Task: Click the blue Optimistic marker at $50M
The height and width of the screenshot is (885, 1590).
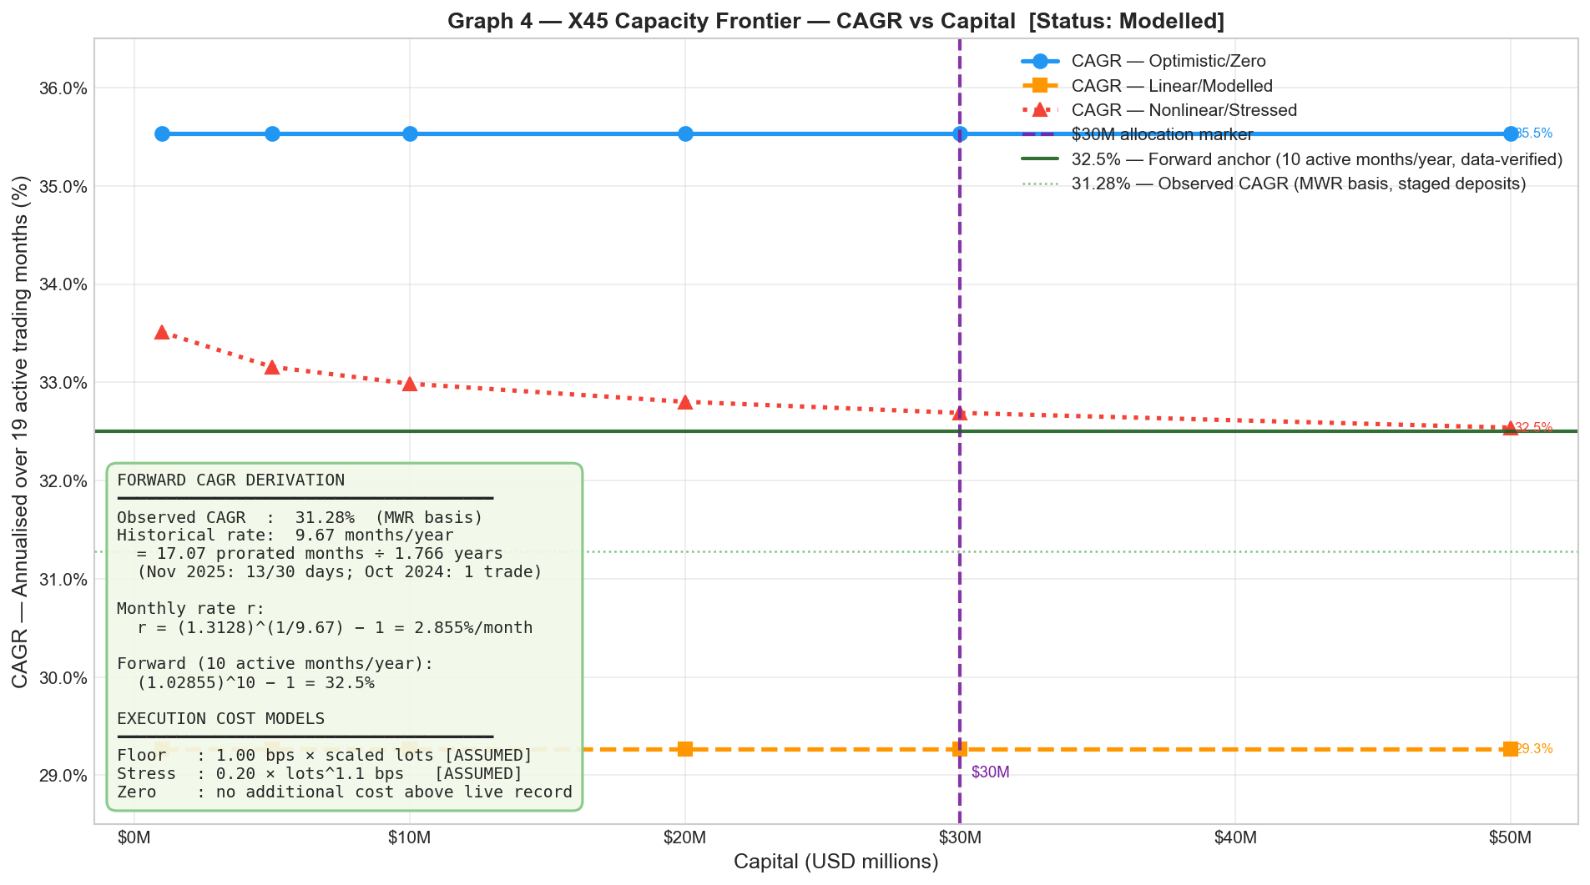Action: [x=1511, y=133]
